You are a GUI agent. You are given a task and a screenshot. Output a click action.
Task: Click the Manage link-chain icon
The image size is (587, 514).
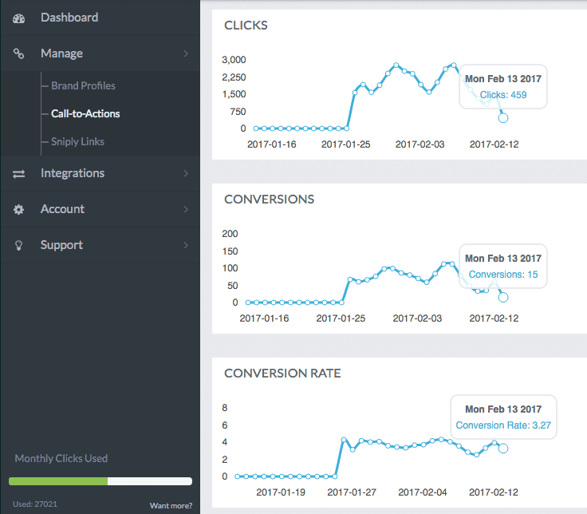(x=19, y=53)
